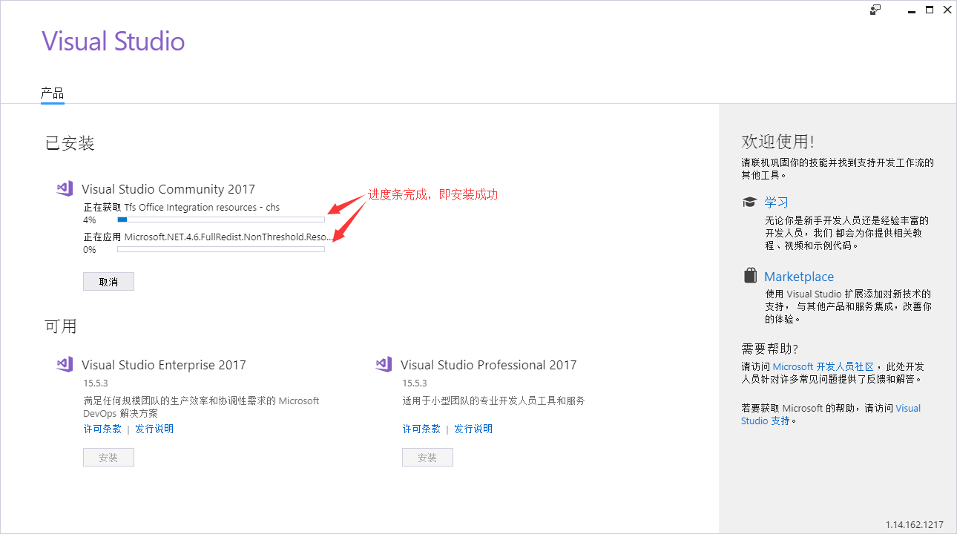Cancel the ongoing installation with 取消

coord(108,281)
